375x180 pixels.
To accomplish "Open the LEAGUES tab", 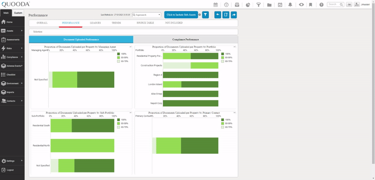I will (95, 23).
